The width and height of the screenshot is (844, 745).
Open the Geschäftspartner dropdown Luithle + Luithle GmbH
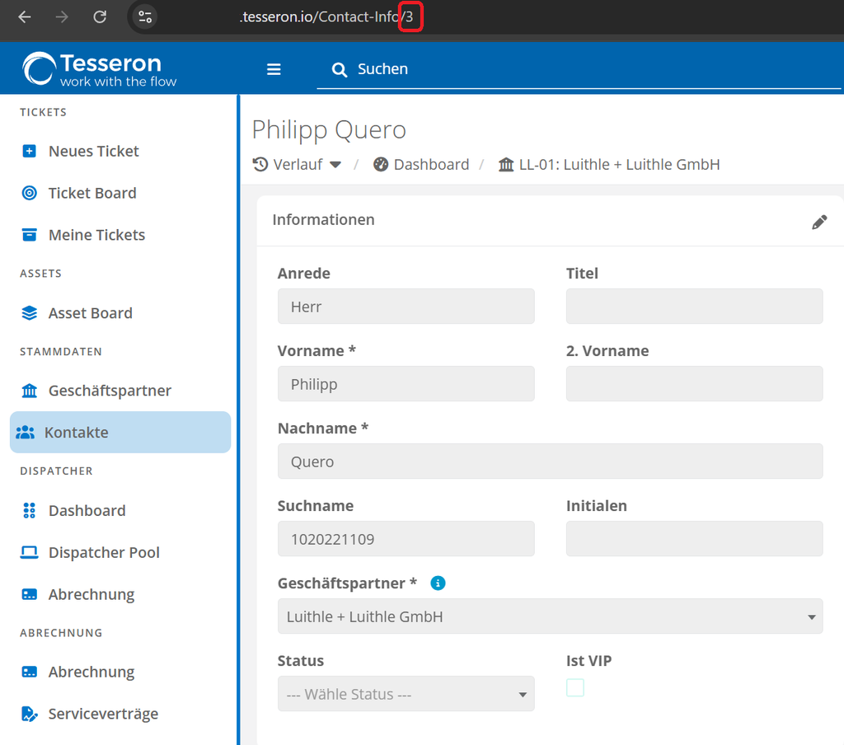point(550,616)
